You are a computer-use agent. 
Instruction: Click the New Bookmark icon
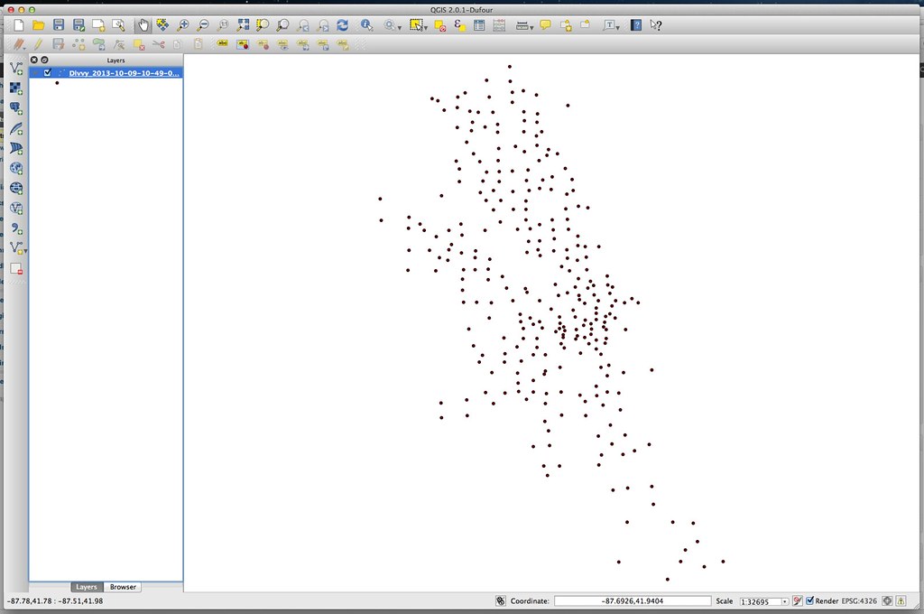point(566,24)
